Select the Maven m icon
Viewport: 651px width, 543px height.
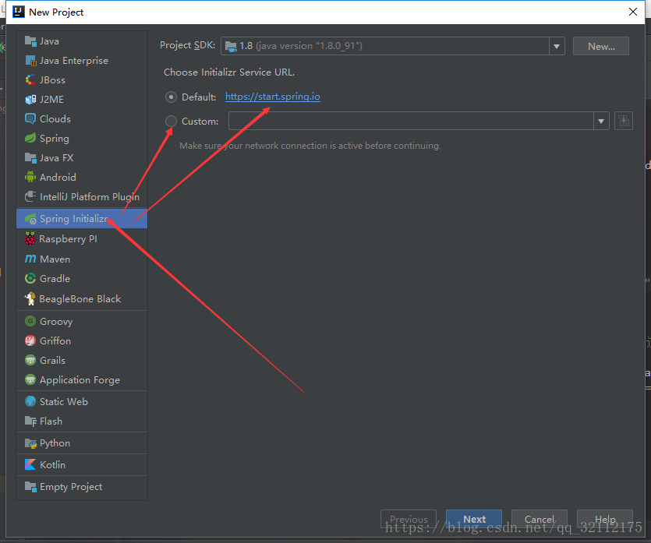coord(30,259)
